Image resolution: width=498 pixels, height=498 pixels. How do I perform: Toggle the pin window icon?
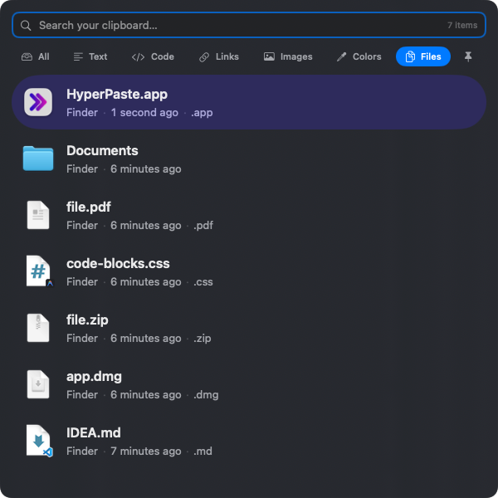[x=468, y=56]
